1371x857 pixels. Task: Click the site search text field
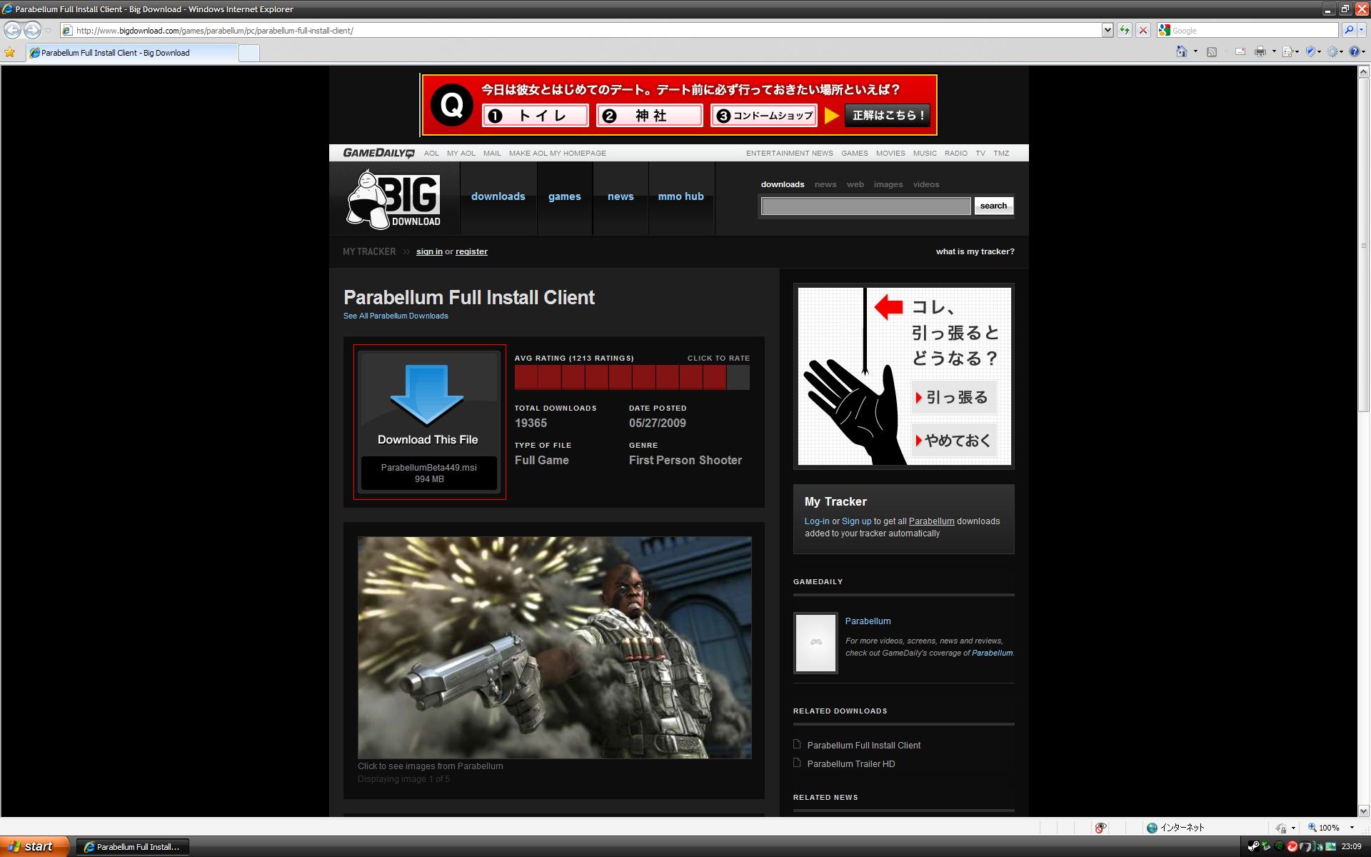coord(865,206)
